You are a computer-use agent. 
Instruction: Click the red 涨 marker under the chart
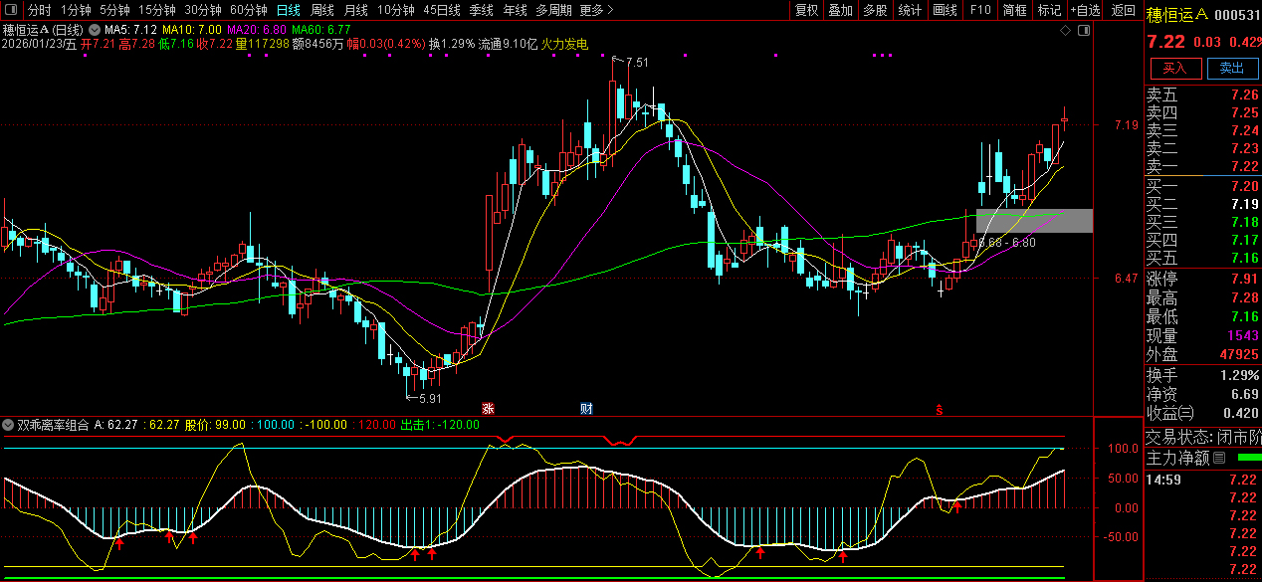point(488,408)
